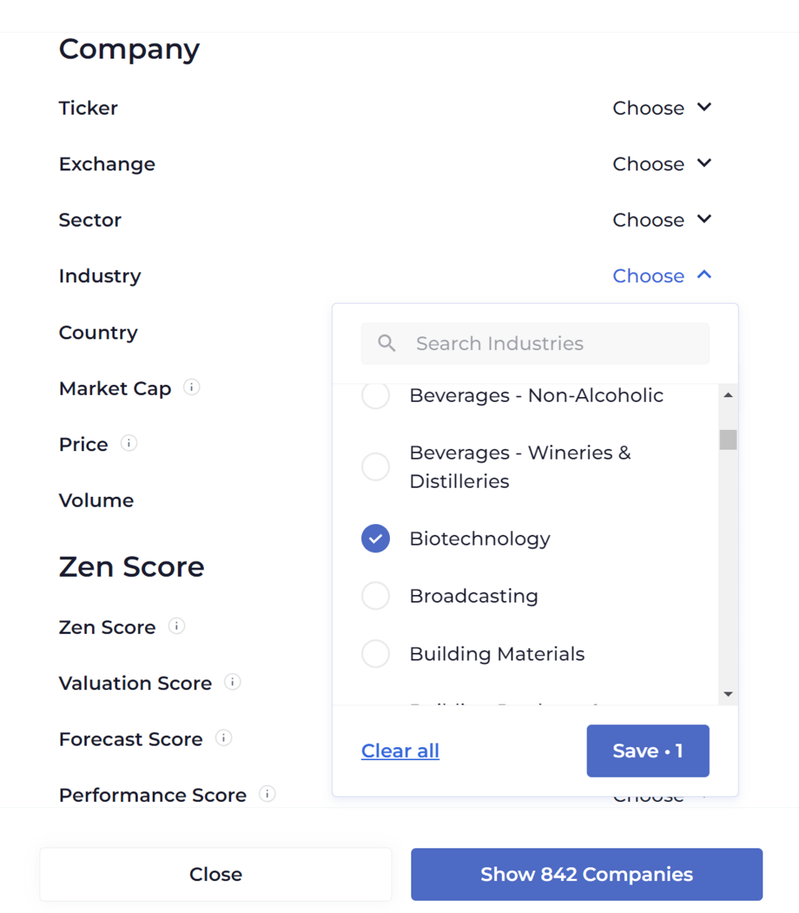Click the Forecast Score info icon
Screen dimensions: 799x913
pyautogui.click(x=224, y=738)
